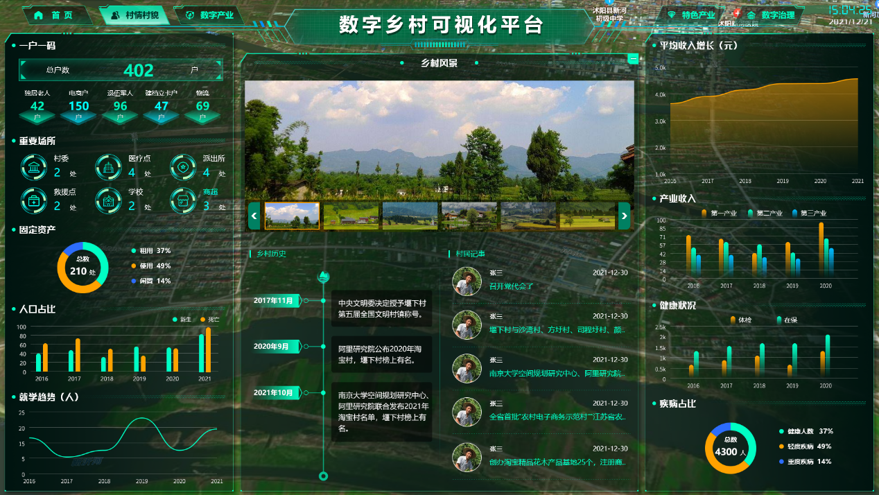
Task: Click avatar beside 堰下村与沙湾村 entry
Action: click(467, 325)
